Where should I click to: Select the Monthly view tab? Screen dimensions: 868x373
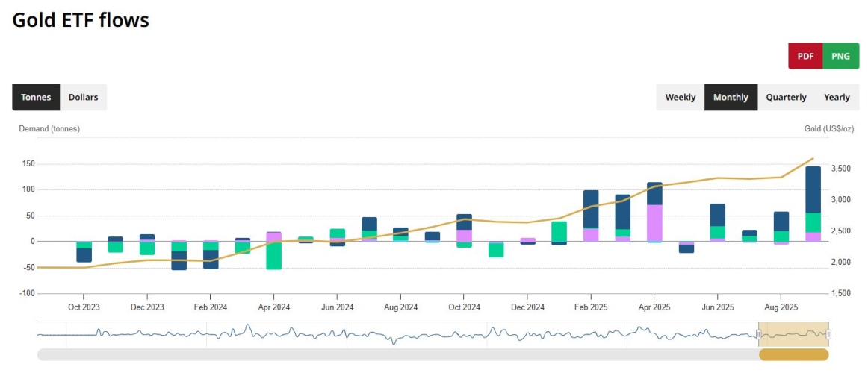[x=731, y=97]
